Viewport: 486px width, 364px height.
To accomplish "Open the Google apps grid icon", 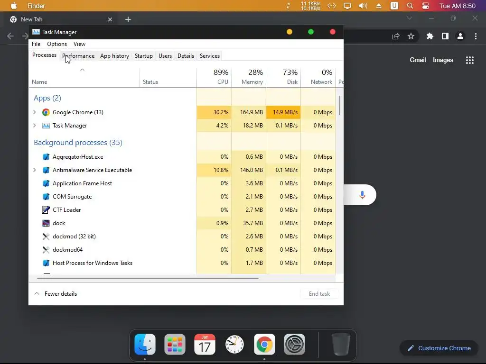I will tap(470, 60).
